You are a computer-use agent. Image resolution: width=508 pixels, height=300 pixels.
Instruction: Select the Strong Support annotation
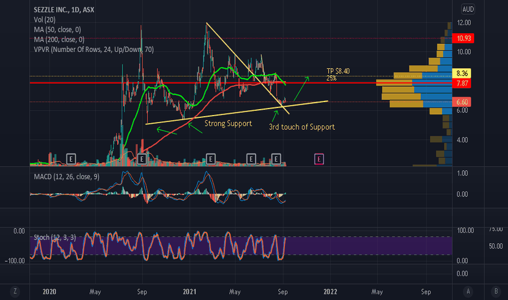pos(228,124)
